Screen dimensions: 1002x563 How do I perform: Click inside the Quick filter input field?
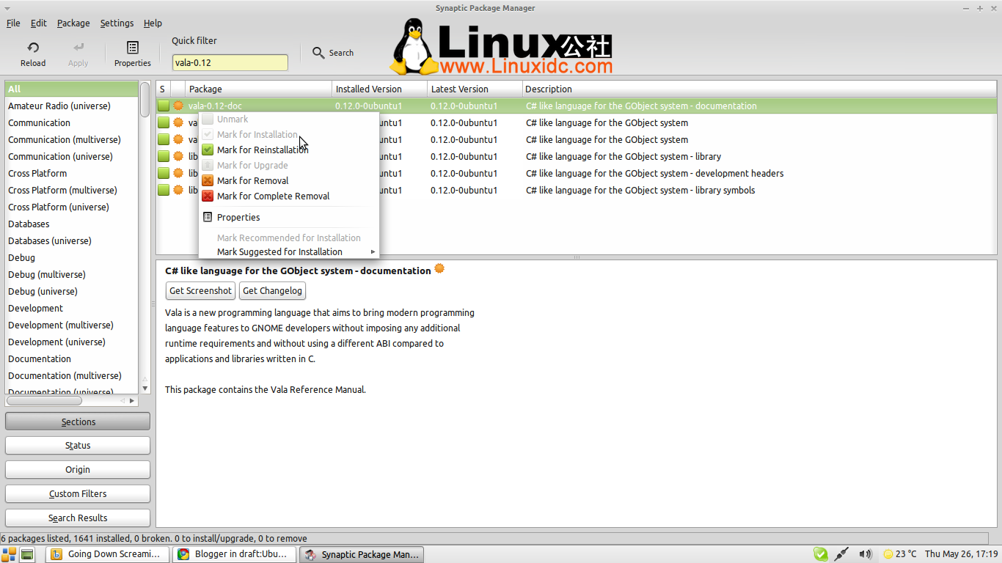tap(230, 62)
